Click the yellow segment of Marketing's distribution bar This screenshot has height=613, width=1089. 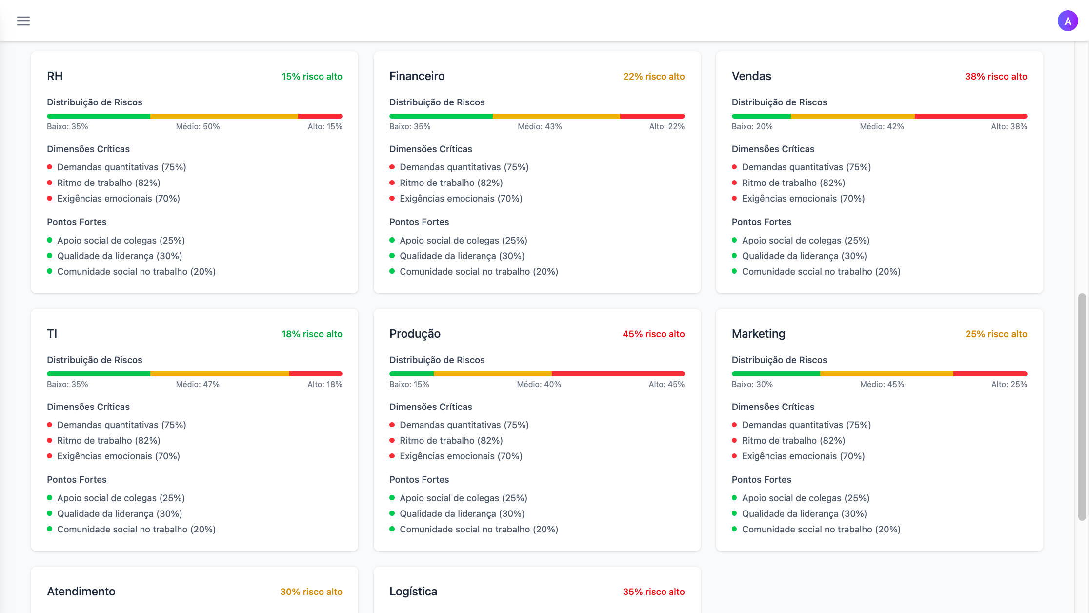(x=887, y=373)
